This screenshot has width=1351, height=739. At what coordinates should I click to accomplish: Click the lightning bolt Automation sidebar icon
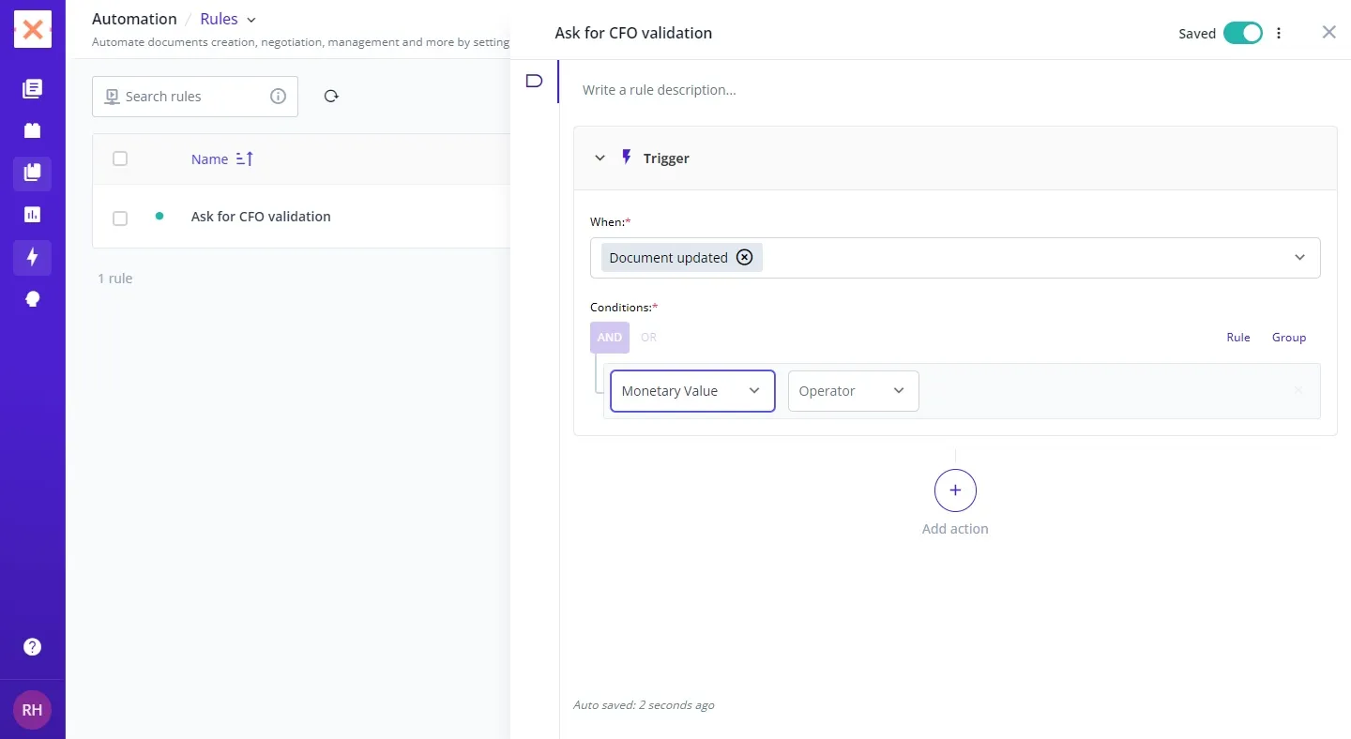pyautogui.click(x=32, y=257)
